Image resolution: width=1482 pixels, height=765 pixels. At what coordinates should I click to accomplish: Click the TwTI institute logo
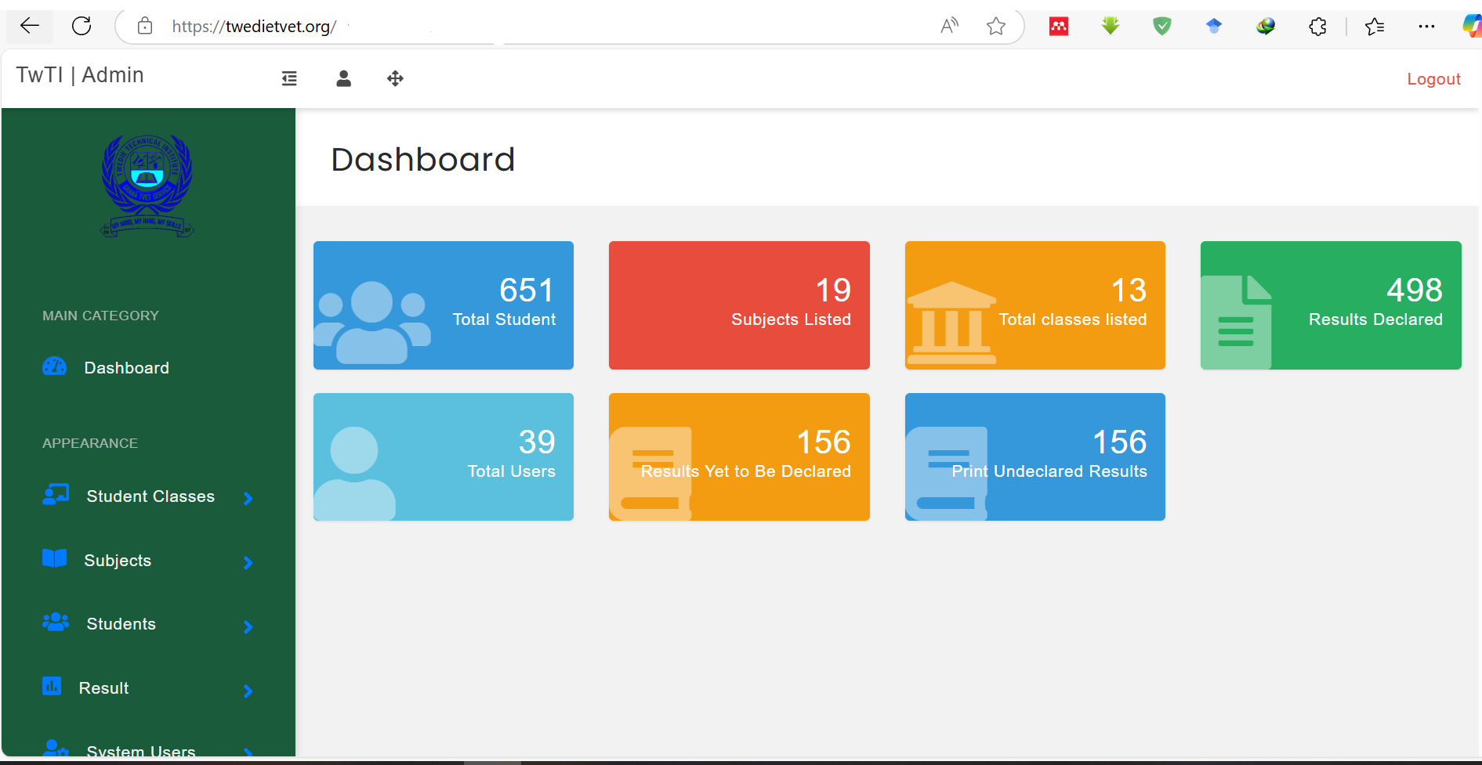[x=147, y=185]
